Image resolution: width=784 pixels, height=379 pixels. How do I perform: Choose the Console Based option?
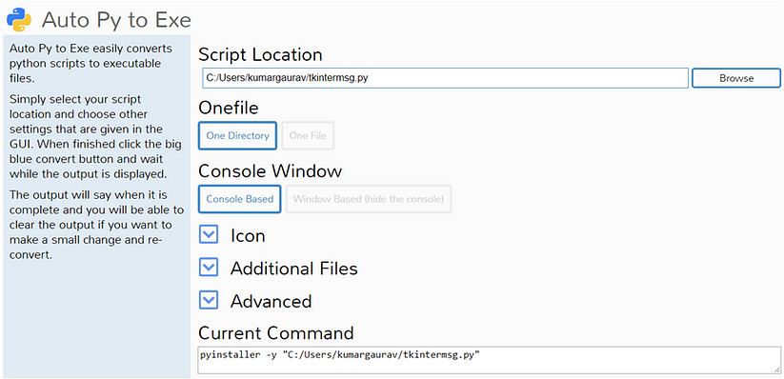click(239, 199)
